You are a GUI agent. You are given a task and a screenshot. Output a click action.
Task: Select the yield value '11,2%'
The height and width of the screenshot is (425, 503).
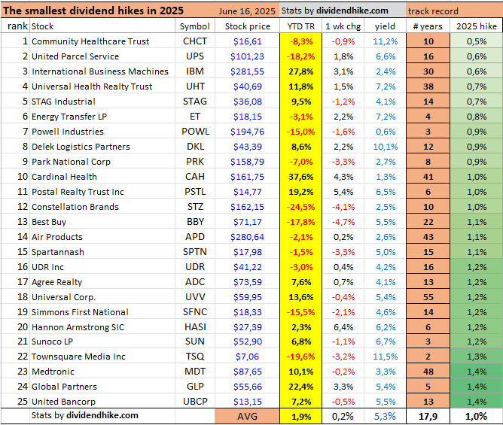pyautogui.click(x=386, y=41)
